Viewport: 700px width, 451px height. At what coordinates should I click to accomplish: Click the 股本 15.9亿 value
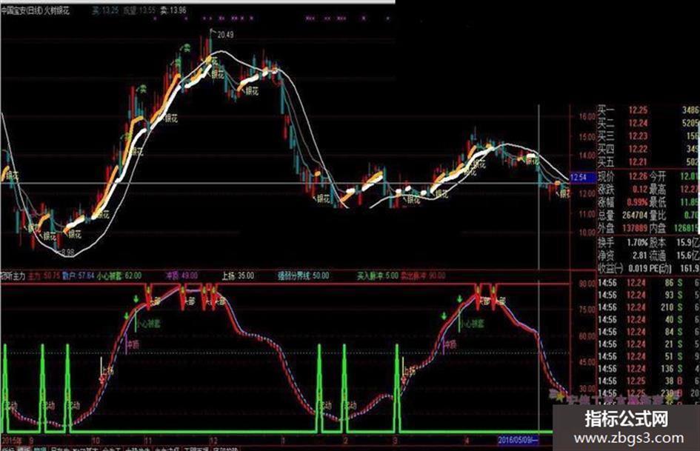pos(688,242)
